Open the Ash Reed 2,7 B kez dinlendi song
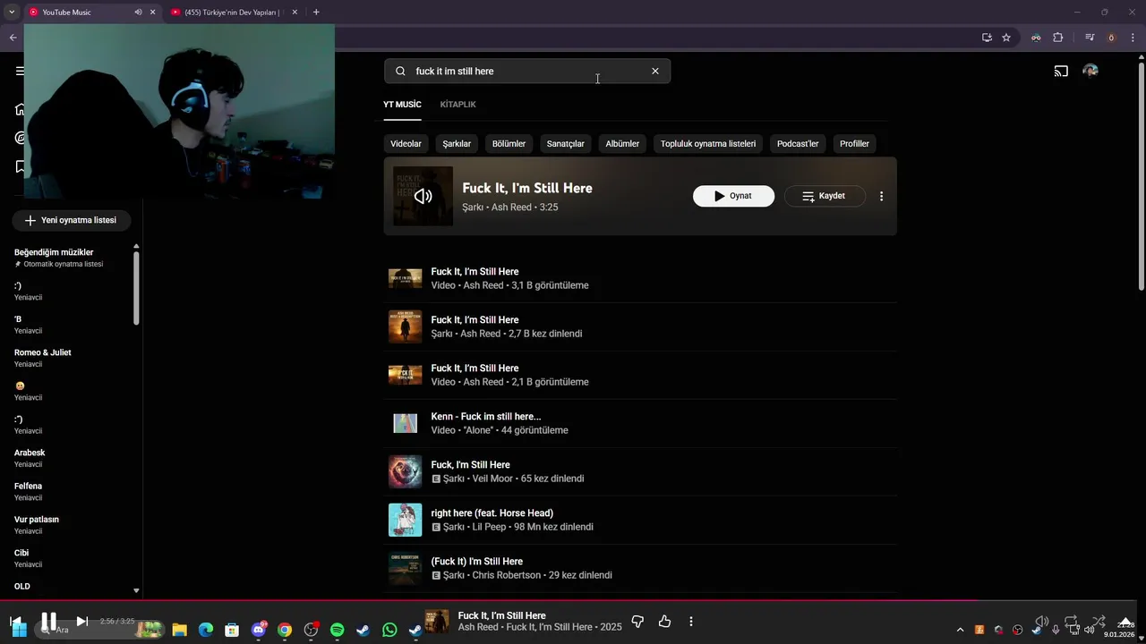The width and height of the screenshot is (1146, 644). (640, 326)
